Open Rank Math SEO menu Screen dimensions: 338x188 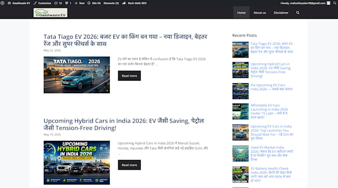pyautogui.click(x=134, y=3)
